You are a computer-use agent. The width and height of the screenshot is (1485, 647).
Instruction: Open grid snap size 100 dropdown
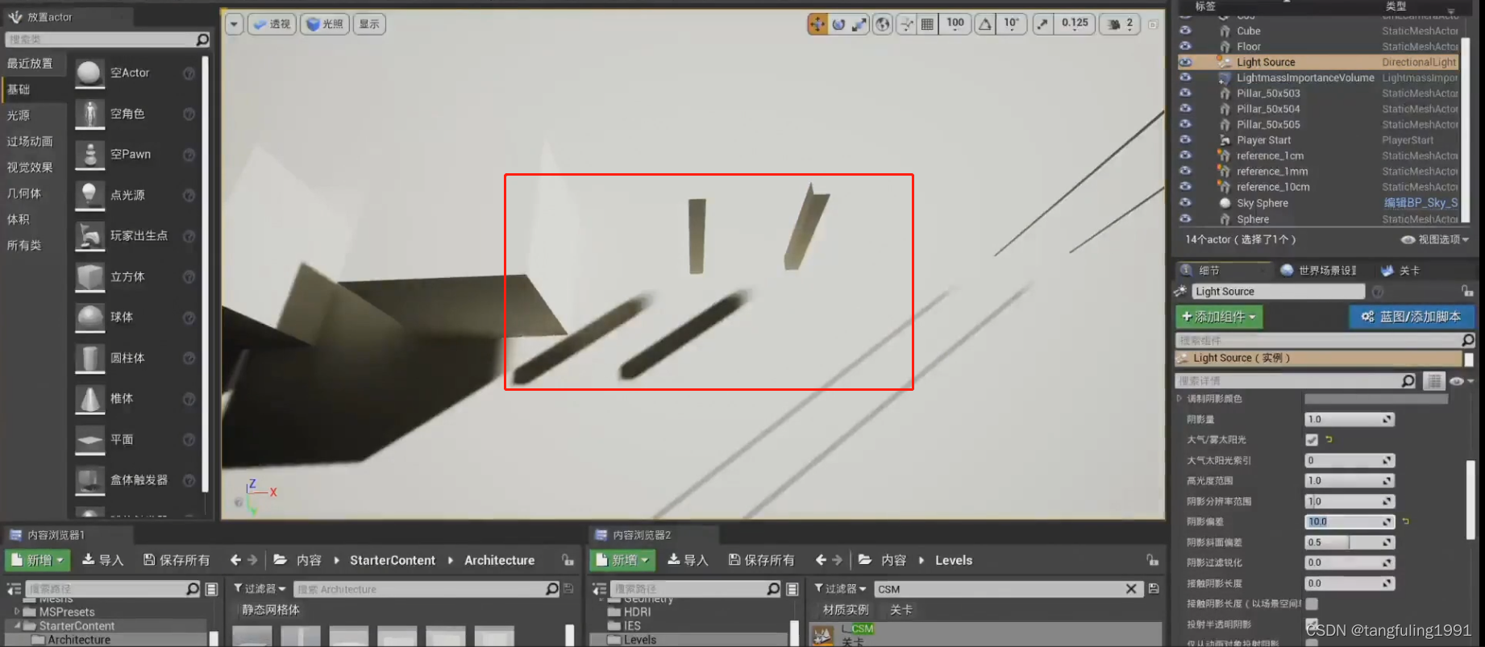955,24
